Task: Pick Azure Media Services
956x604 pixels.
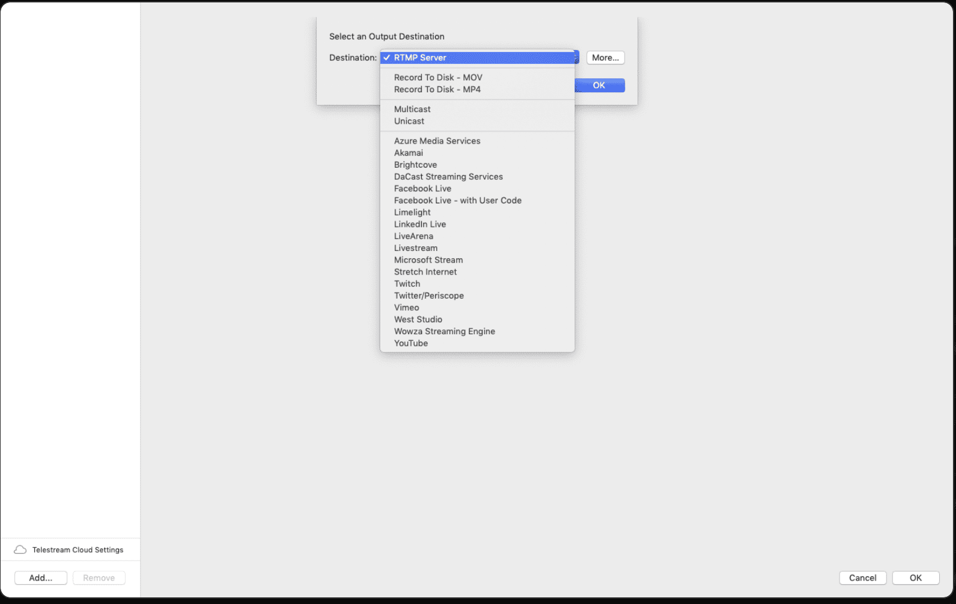Action: [477, 141]
